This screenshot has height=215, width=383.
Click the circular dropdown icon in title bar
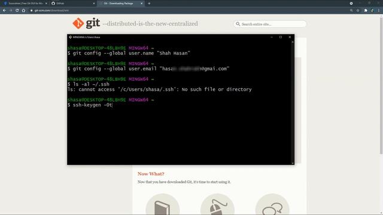coord(351,4)
